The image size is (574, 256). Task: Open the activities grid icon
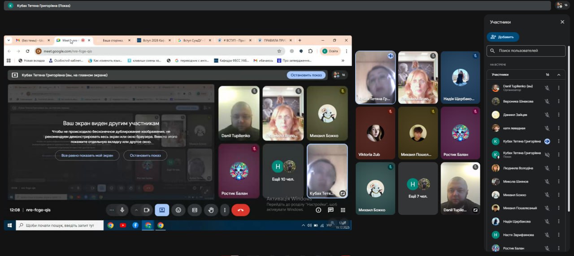pos(343,210)
